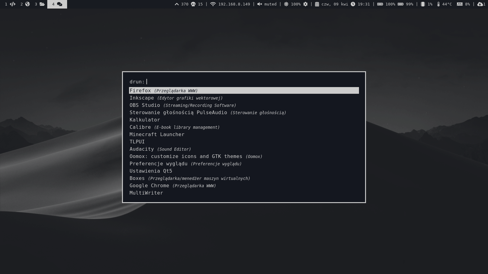Open Sterowanie głośnością PulseAudio entry
The height and width of the screenshot is (274, 488).
(x=244, y=112)
